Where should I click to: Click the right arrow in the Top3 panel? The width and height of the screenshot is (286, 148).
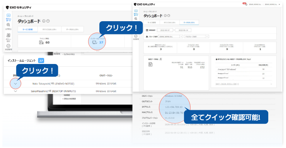(x=271, y=84)
